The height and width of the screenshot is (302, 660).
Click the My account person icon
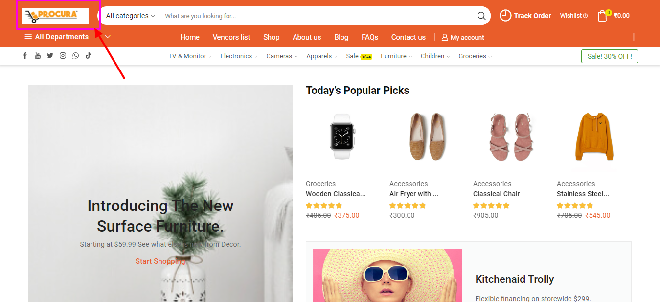pos(445,37)
